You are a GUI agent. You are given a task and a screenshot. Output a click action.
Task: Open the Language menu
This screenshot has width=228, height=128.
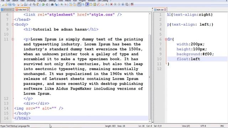click(42, 1)
